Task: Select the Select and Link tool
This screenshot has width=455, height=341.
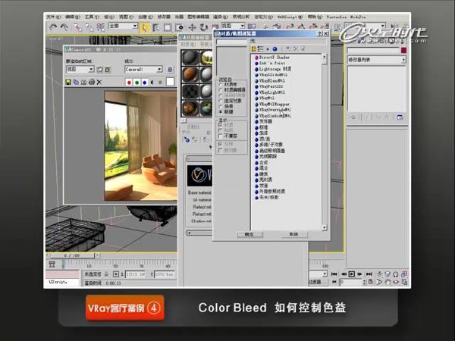Action: (77, 27)
